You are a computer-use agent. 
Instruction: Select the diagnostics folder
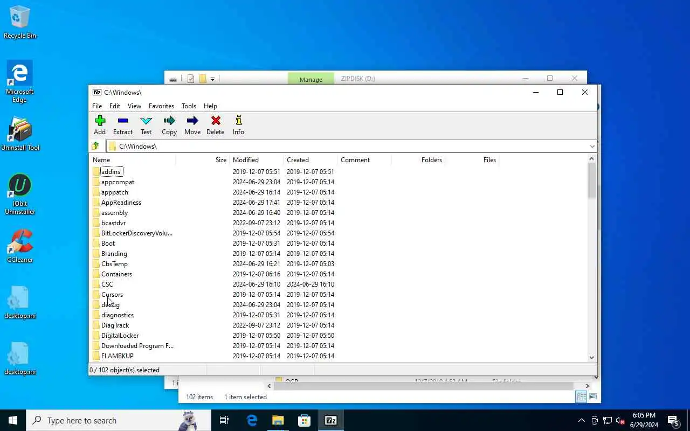(x=118, y=315)
